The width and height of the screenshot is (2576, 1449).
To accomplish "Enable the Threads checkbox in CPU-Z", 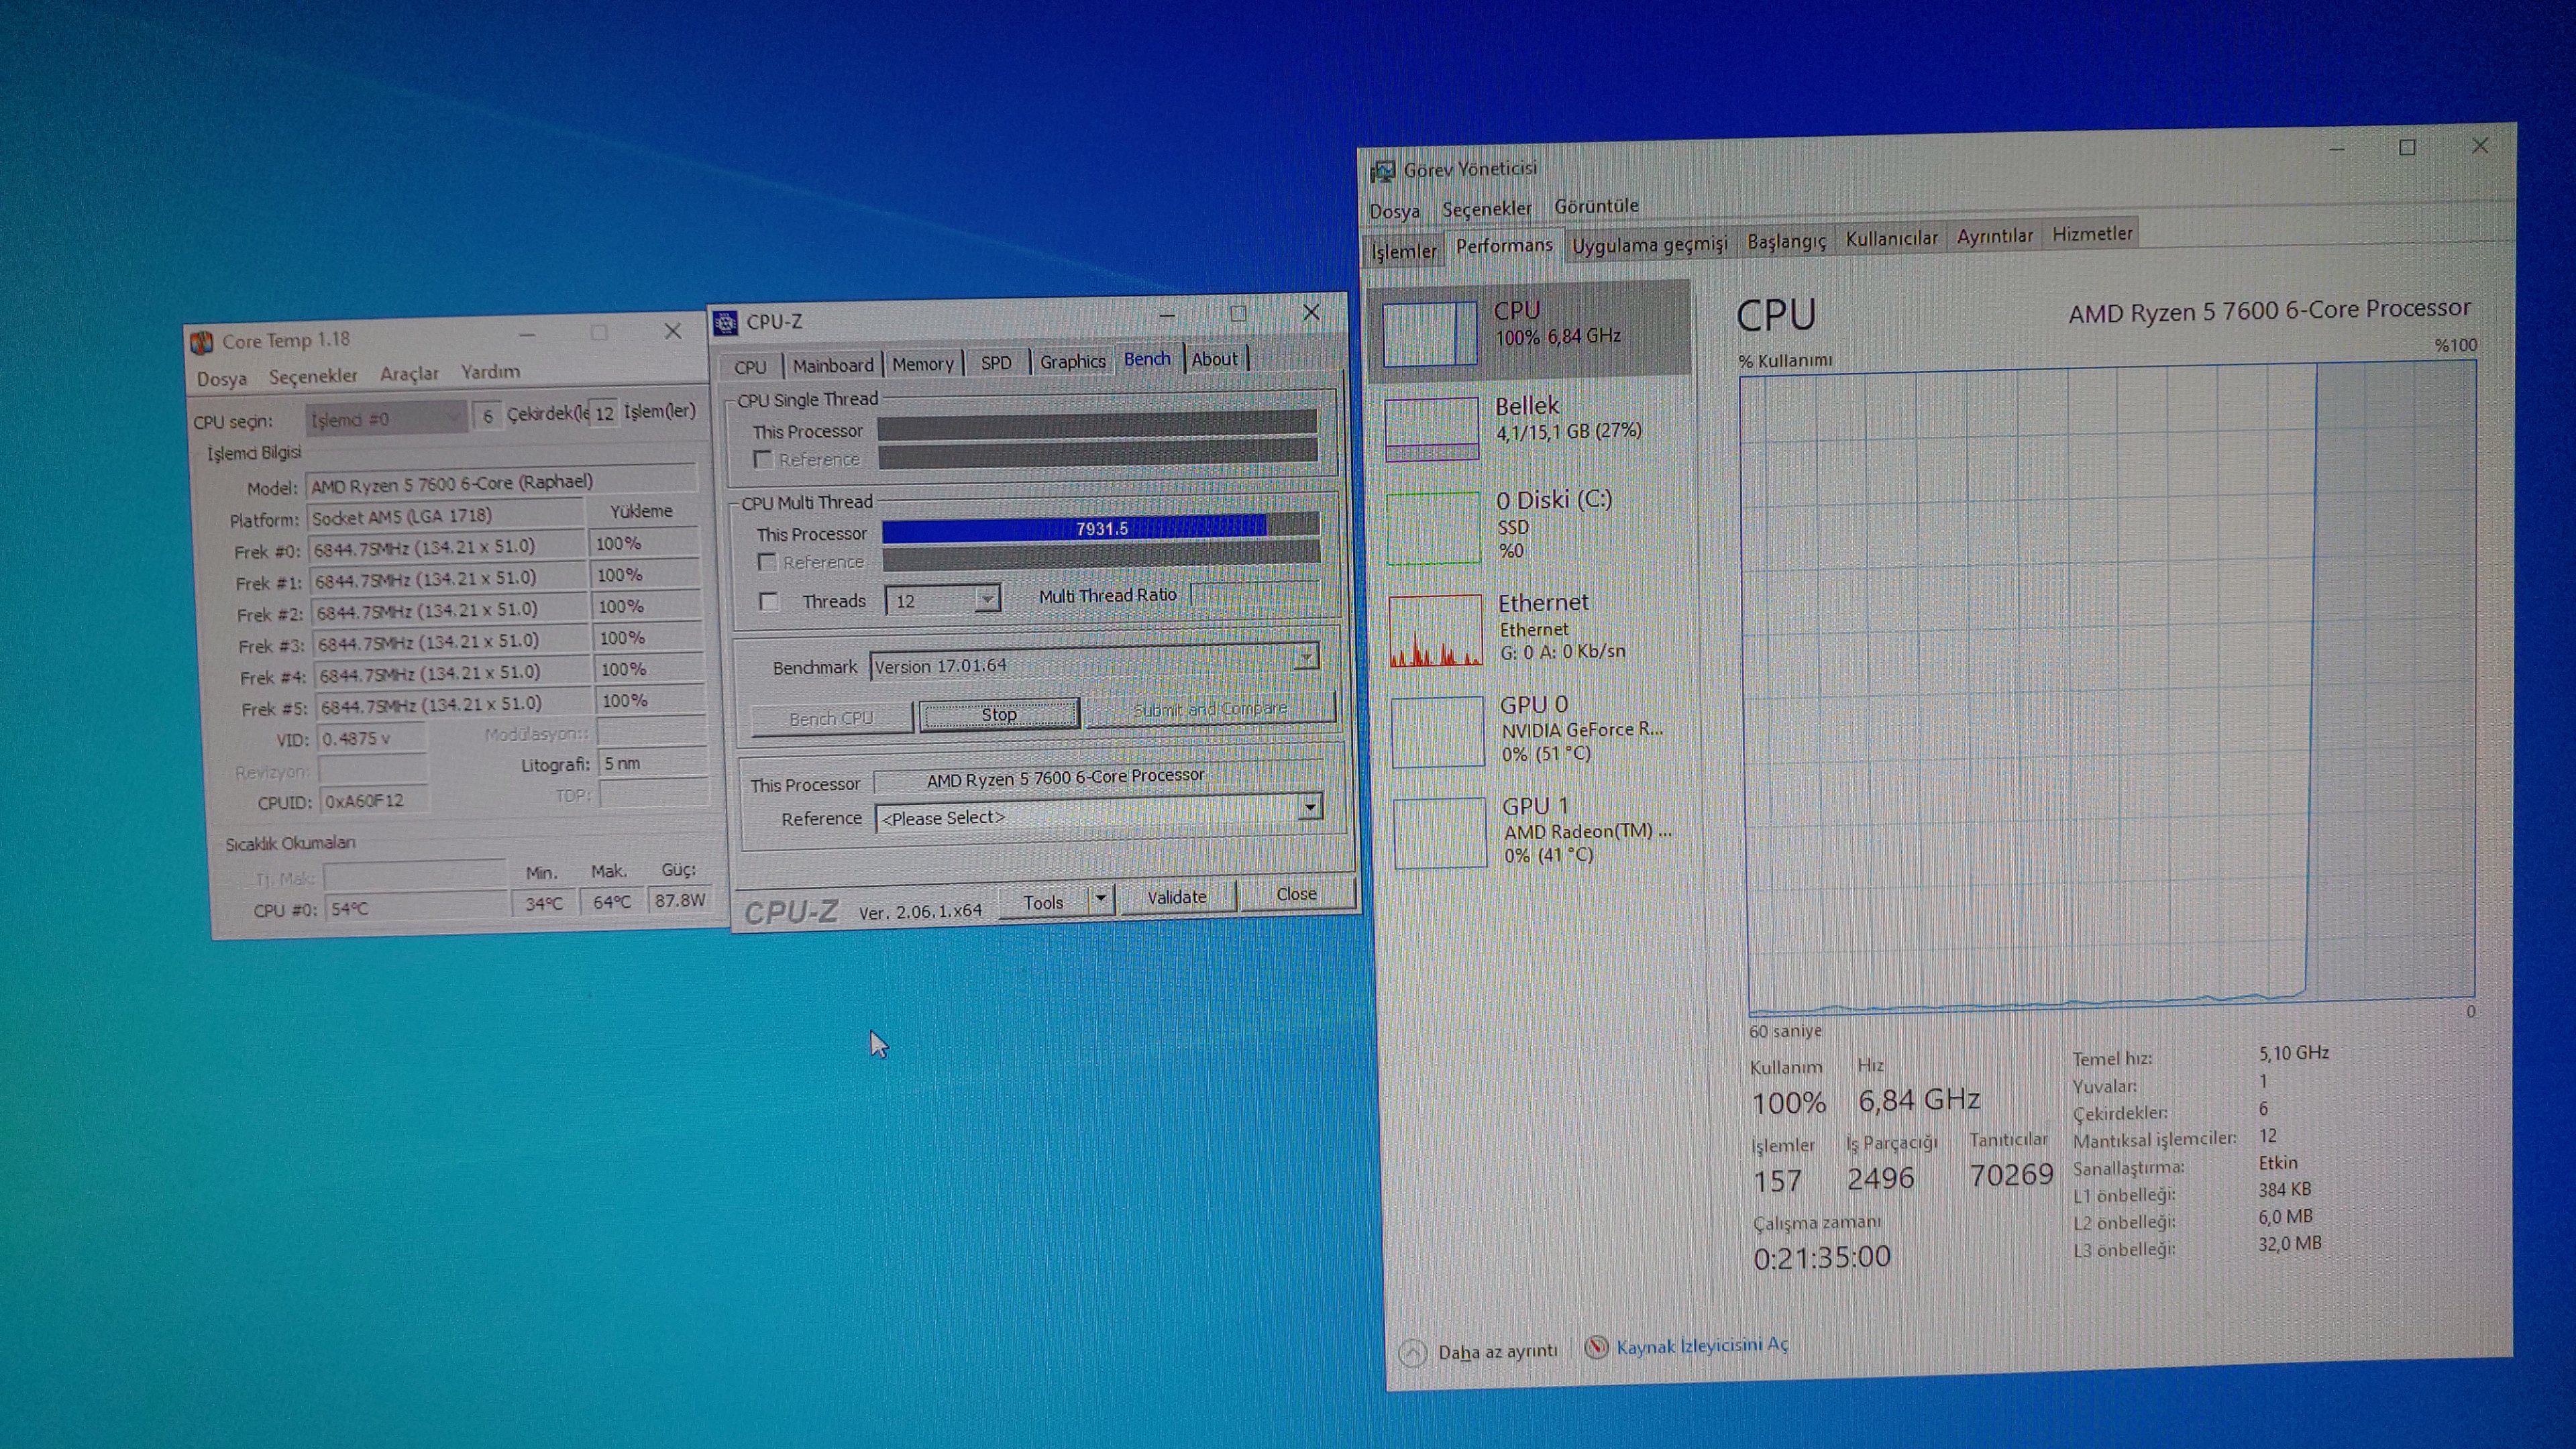I will pos(769,601).
